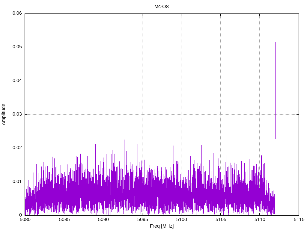Click the 0.01 y-axis tick label
This screenshot has width=307, height=230.
pos(17,181)
